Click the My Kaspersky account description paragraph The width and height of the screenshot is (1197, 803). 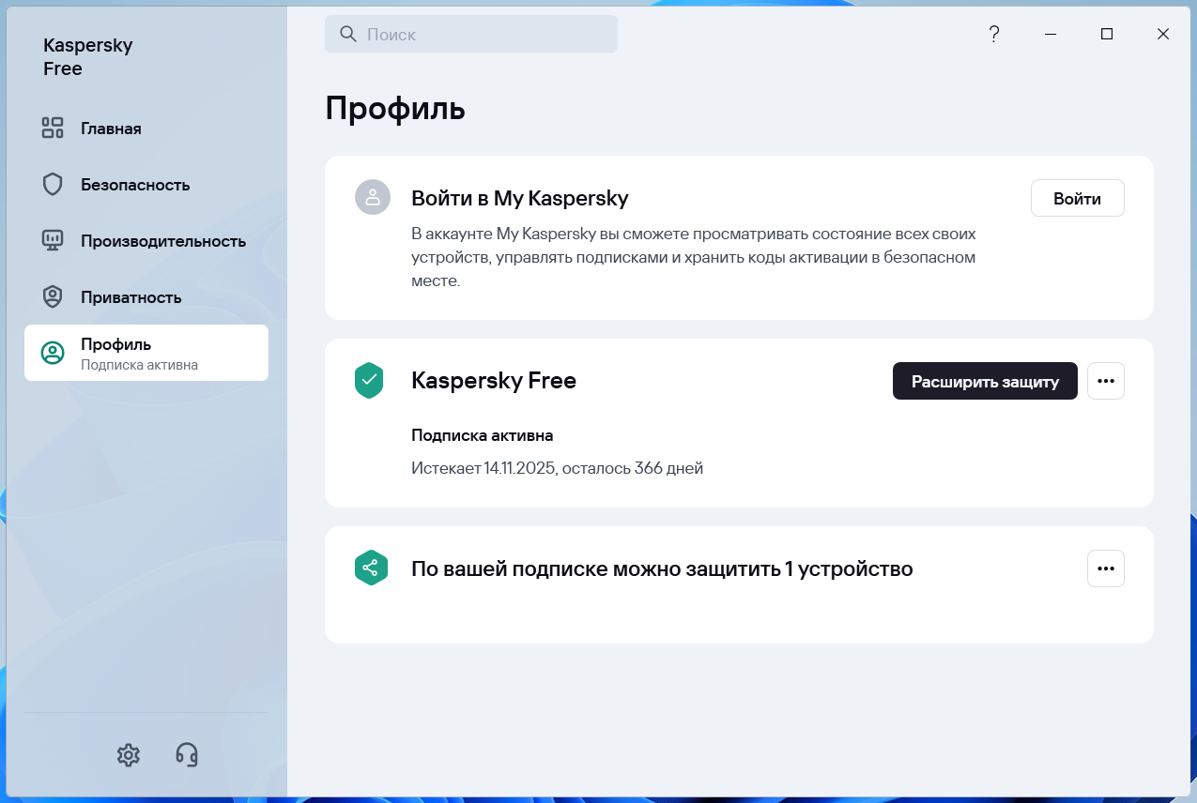694,256
